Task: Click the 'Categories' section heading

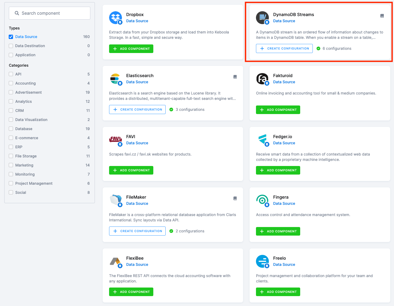Action: pyautogui.click(x=18, y=65)
